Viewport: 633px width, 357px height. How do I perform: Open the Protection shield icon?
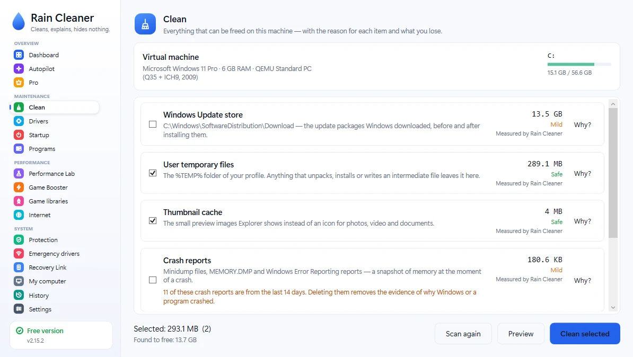pos(19,239)
